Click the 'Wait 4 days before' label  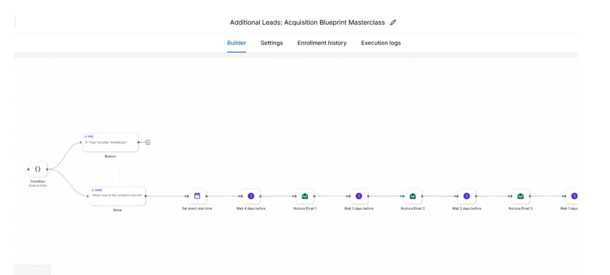251,209
